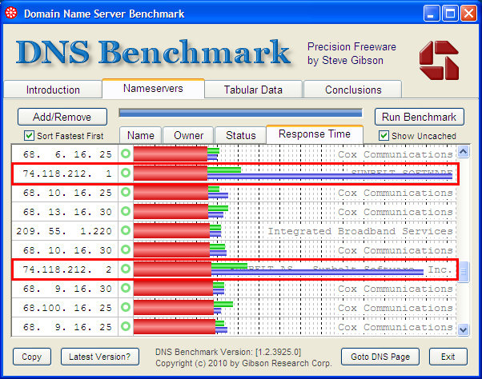Click the Add/Remove button
The height and width of the screenshot is (379, 482).
pyautogui.click(x=62, y=117)
